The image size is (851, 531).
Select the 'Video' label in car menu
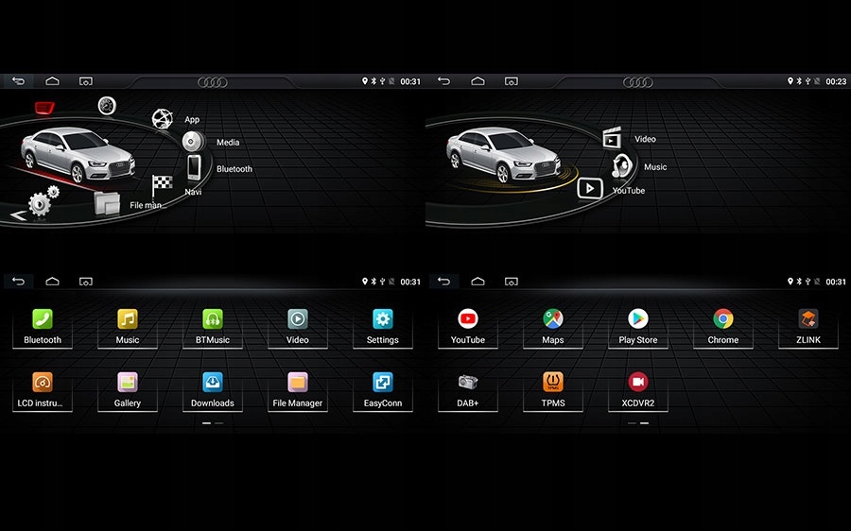(x=645, y=139)
